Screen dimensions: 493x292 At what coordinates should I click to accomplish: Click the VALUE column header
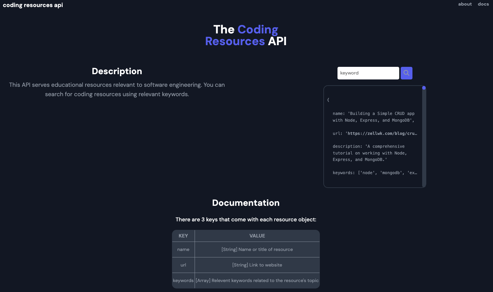click(x=257, y=236)
